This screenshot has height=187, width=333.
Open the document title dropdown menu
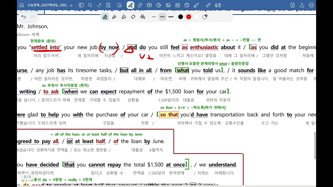pos(50,5)
